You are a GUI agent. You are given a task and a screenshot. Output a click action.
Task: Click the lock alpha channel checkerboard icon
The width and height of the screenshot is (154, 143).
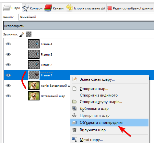point(29,34)
